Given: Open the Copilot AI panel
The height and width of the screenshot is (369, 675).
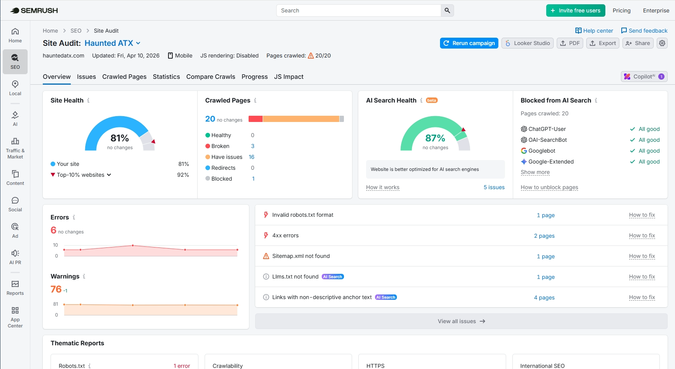Looking at the screenshot, I should coord(643,77).
